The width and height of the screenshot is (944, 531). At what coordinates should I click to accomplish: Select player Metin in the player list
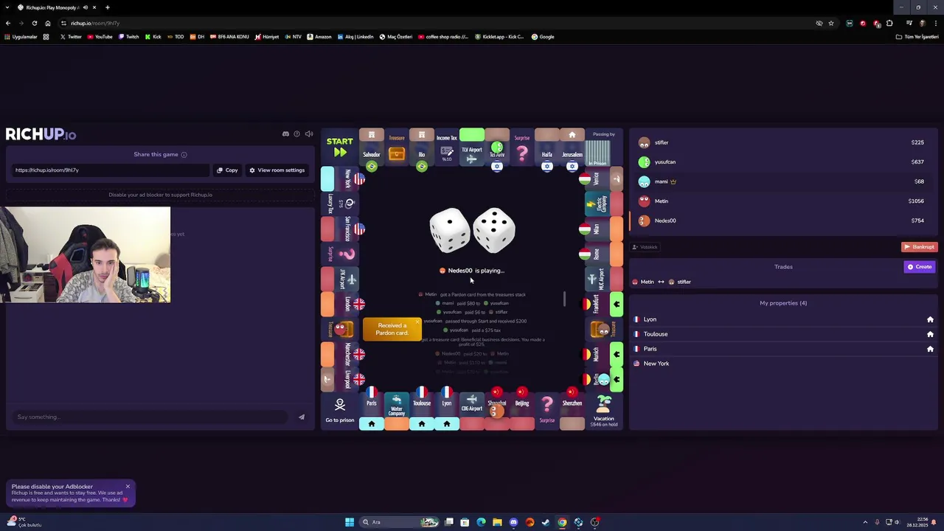[x=782, y=201]
